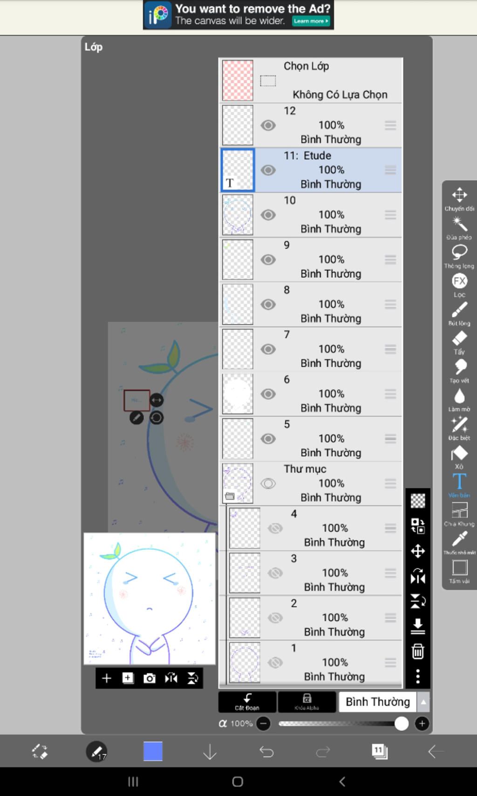Screen dimensions: 477x796
Task: Select layer 1 thumbnail
Action: pos(245,662)
